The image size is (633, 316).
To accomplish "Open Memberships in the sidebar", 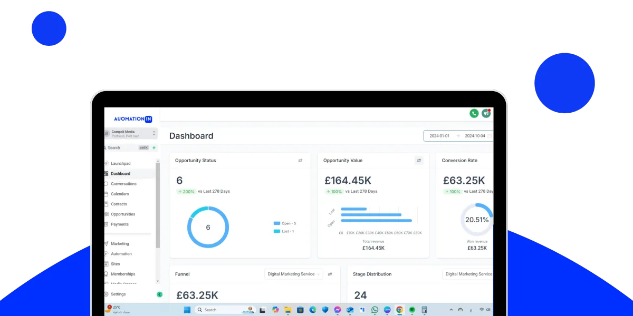I will pyautogui.click(x=123, y=274).
